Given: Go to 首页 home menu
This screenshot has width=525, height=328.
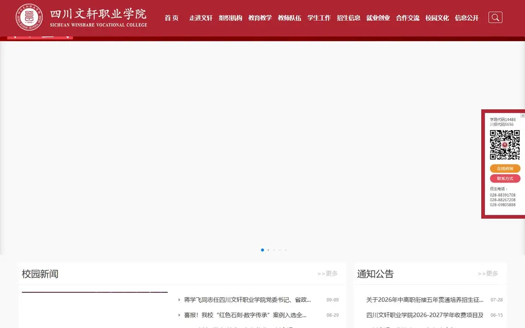Looking at the screenshot, I should [x=172, y=17].
